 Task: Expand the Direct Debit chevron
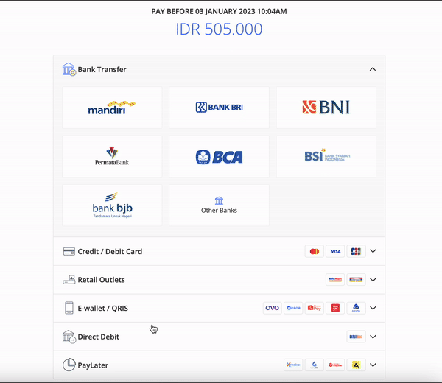373,337
